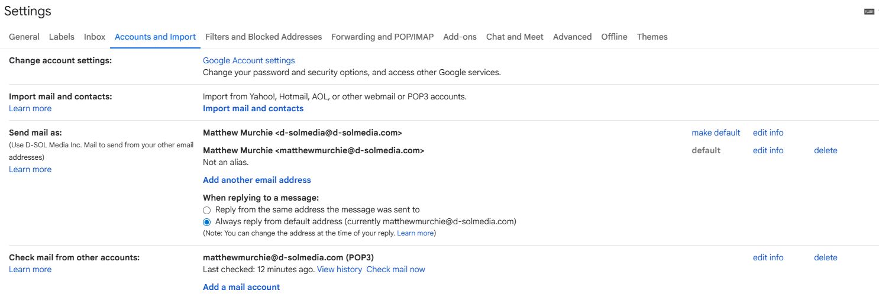The height and width of the screenshot is (300, 879).
Task: Click 'Add a mail account'
Action: pos(241,287)
